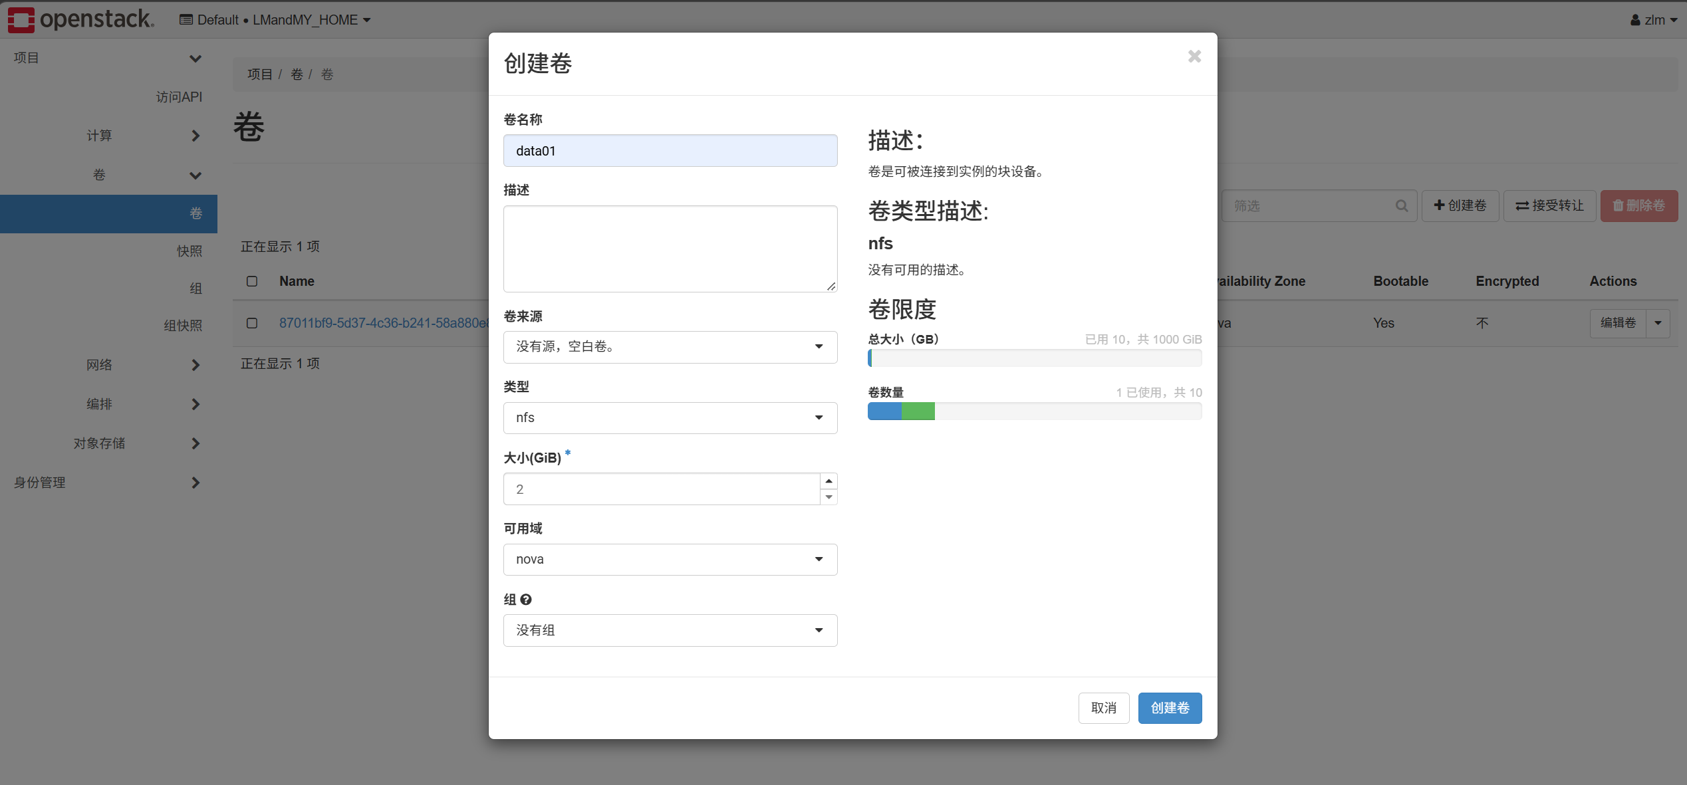Image resolution: width=1687 pixels, height=785 pixels.
Task: Click the 取消 button
Action: coord(1104,708)
